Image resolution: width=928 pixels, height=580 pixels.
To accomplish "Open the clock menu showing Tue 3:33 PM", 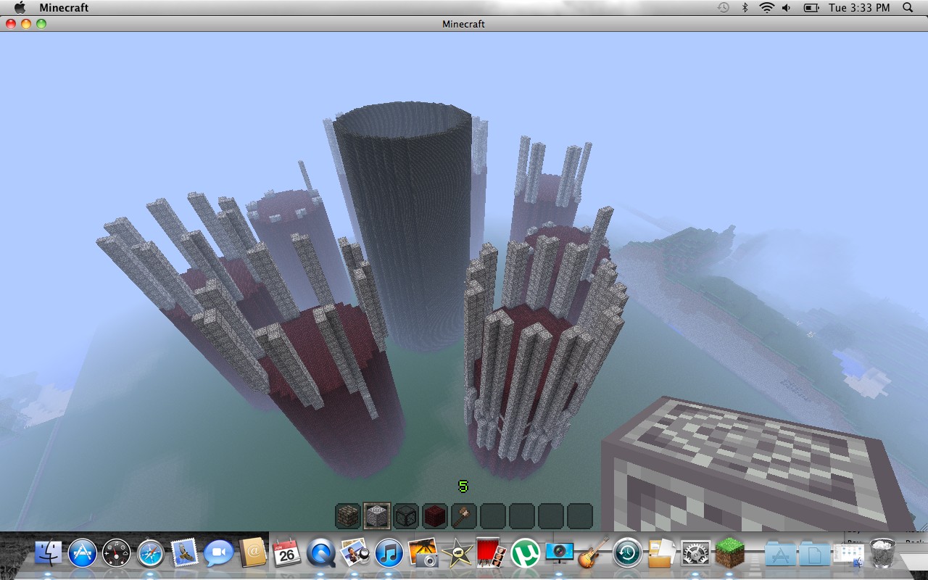I will click(859, 8).
